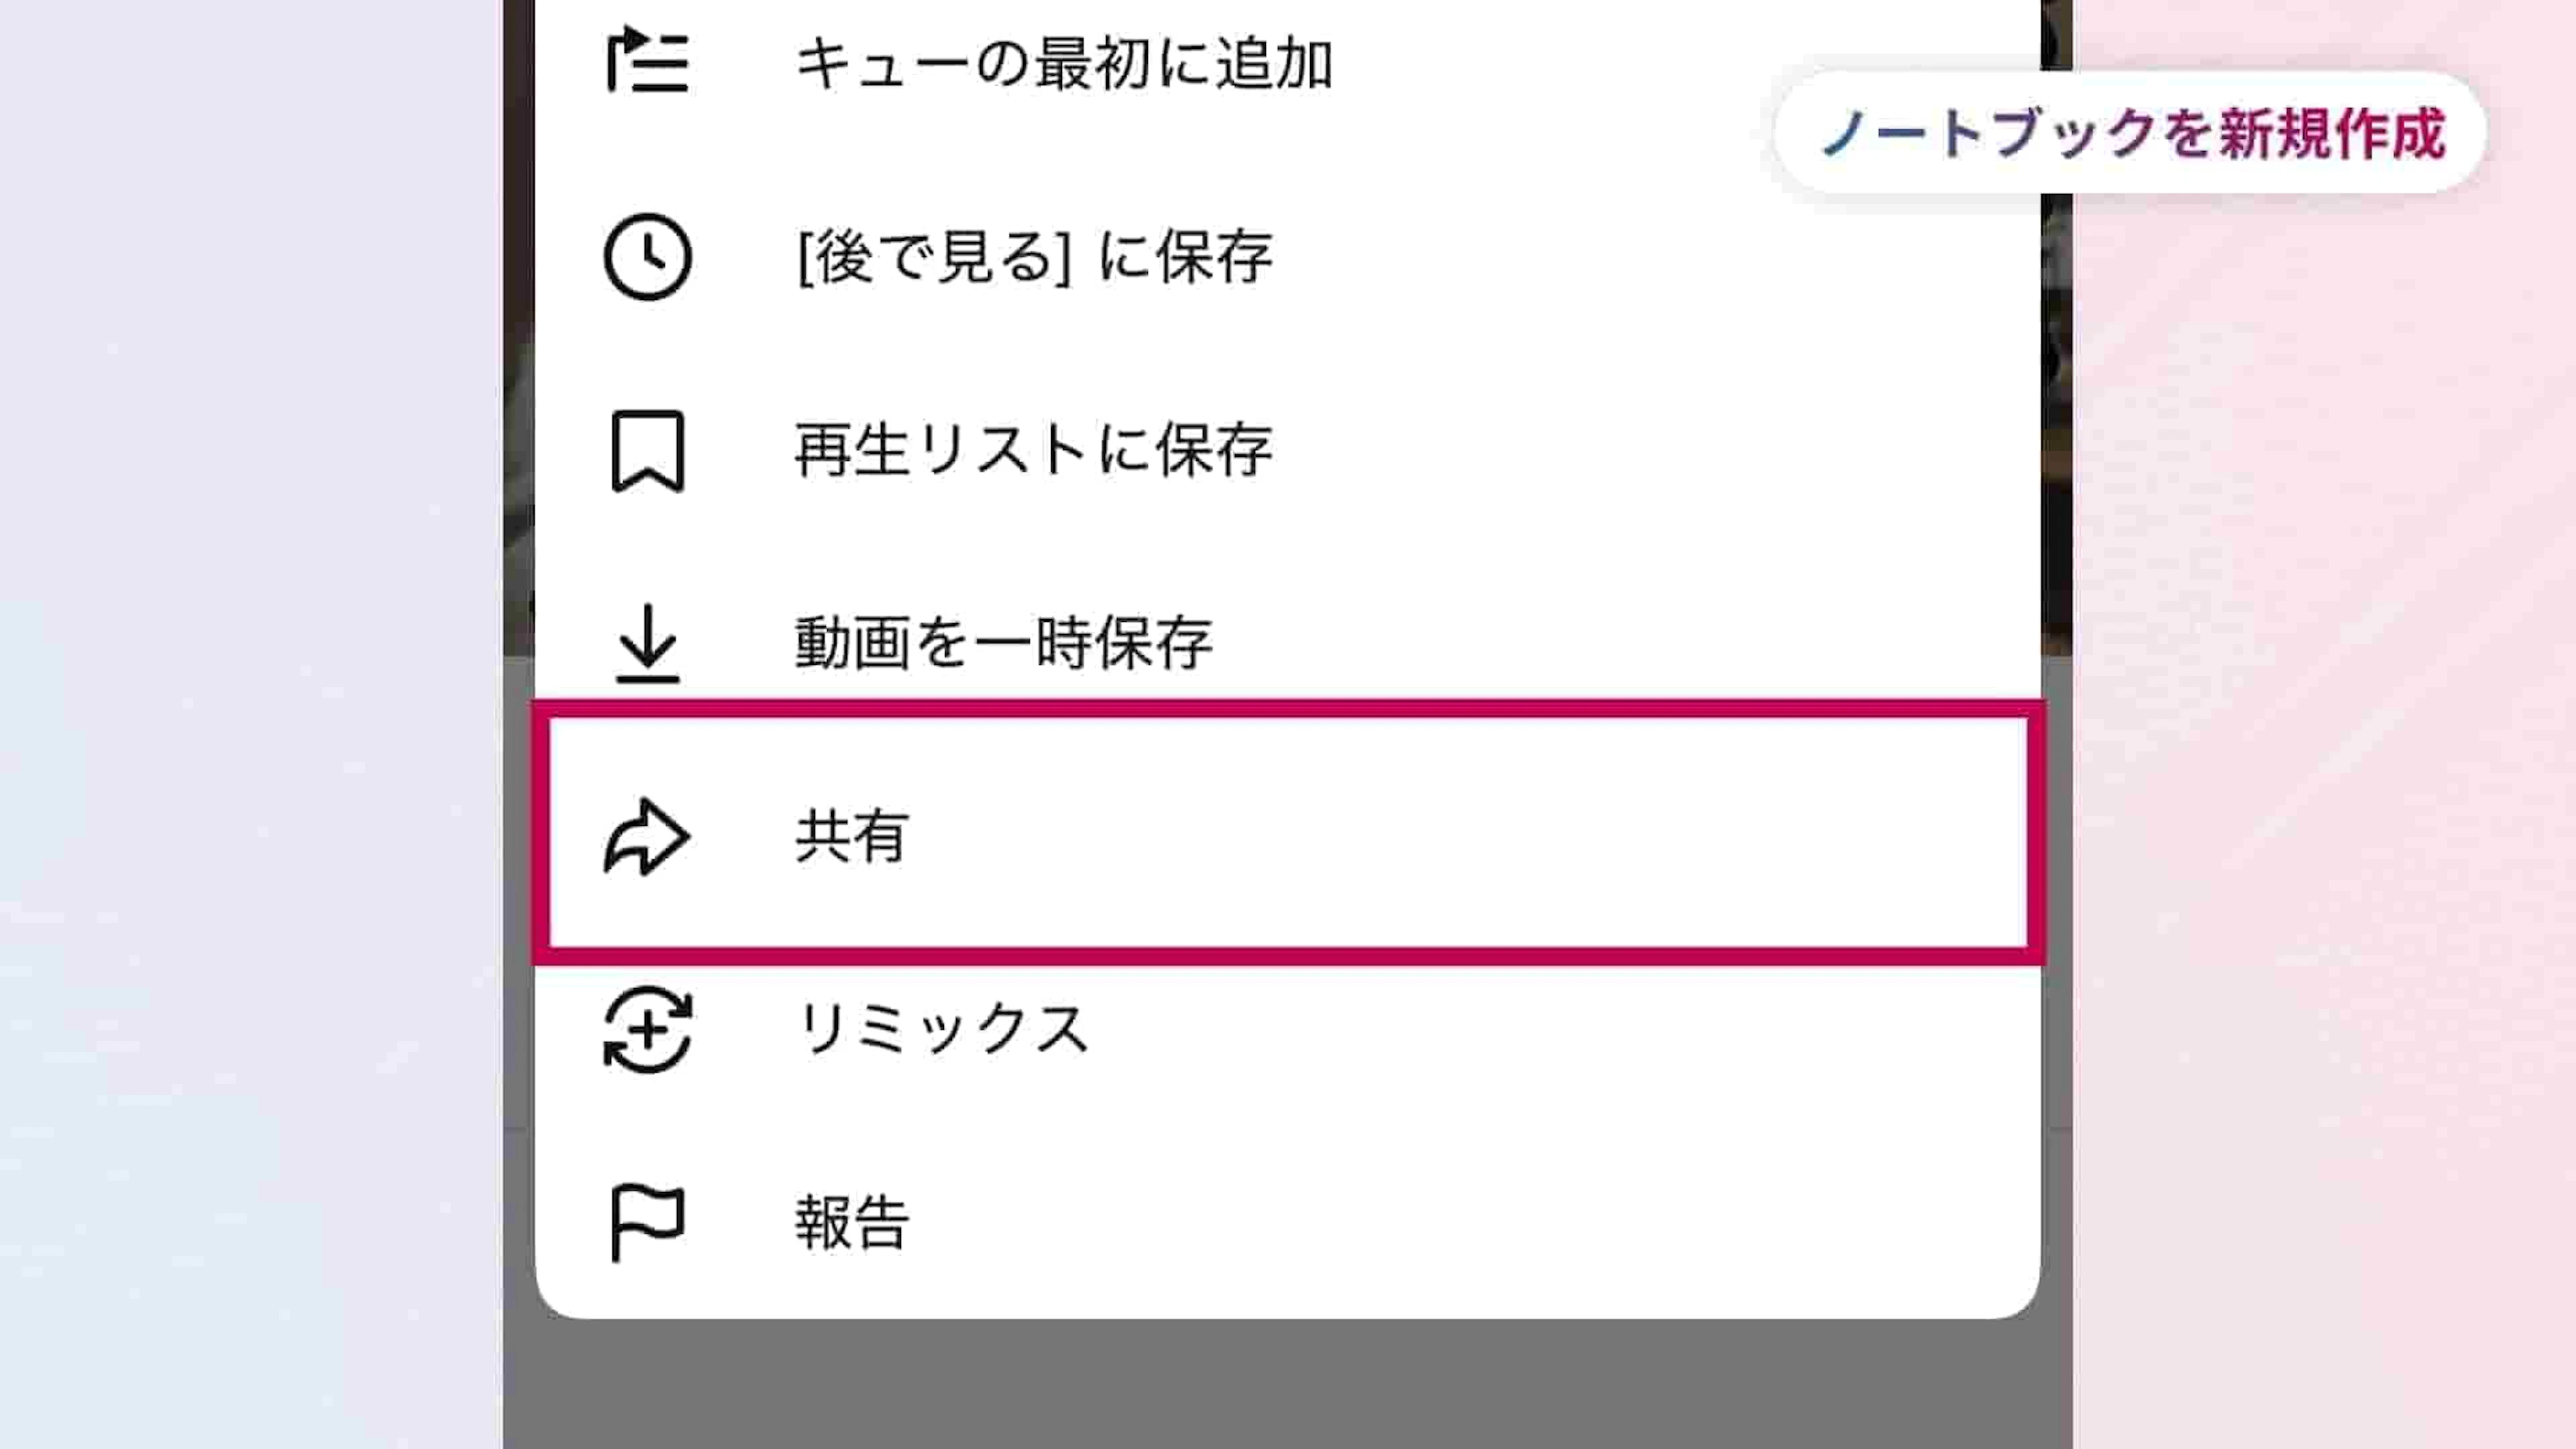Click the pink background below the notebook button
This screenshot has height=1449, width=2576.
[x=2320, y=700]
